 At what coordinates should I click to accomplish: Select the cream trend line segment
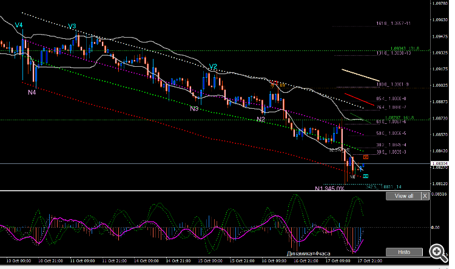point(360,75)
